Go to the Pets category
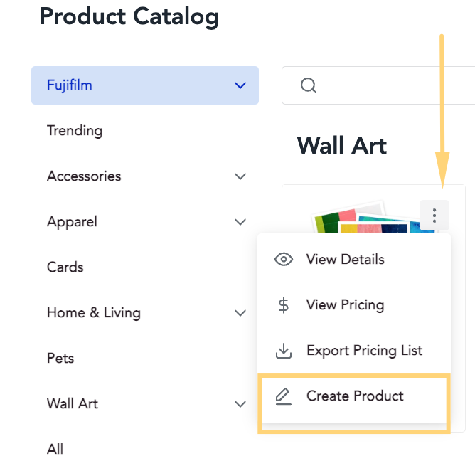475x461 pixels. [60, 359]
